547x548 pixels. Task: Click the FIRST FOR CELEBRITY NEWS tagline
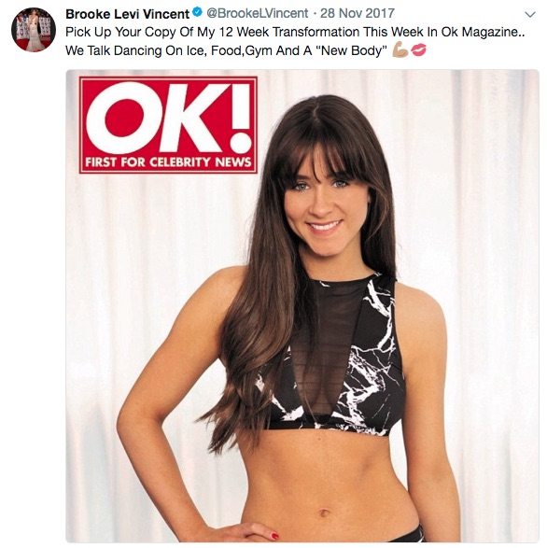168,162
